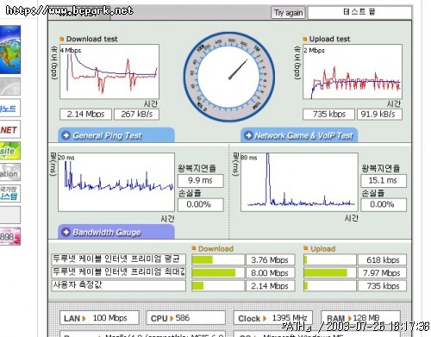Open the Network Game & VoIP Test tab
Viewport: 431px width, 337px height.
pyautogui.click(x=299, y=135)
